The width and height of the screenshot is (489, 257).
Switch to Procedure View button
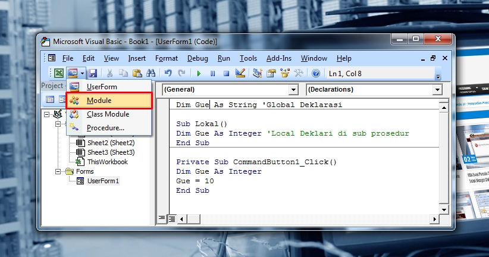(x=162, y=219)
